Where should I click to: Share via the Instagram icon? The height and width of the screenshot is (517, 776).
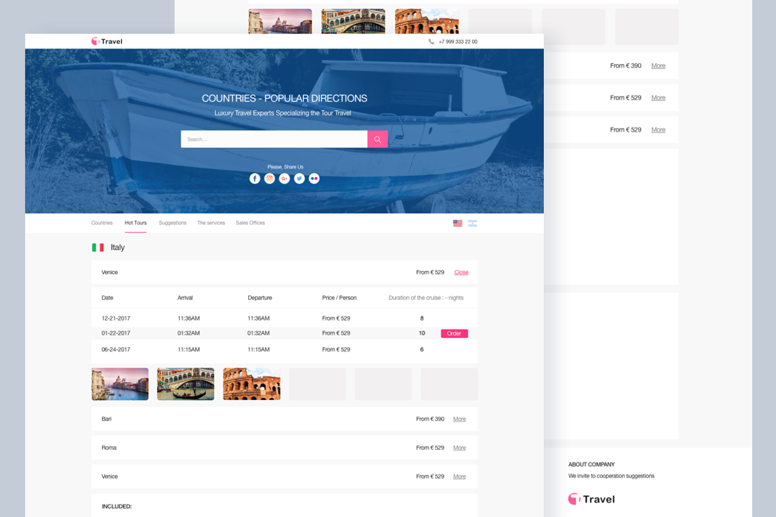pos(270,179)
